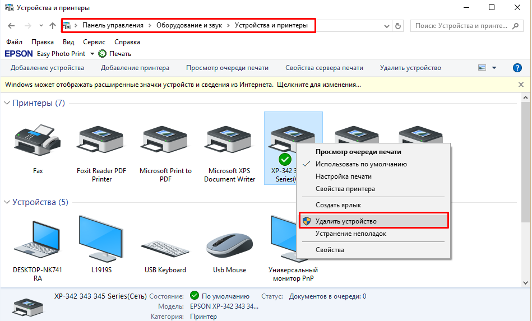Click Печать next to Easy Photo Print
Viewport: 532px width, 321px height.
click(x=120, y=54)
